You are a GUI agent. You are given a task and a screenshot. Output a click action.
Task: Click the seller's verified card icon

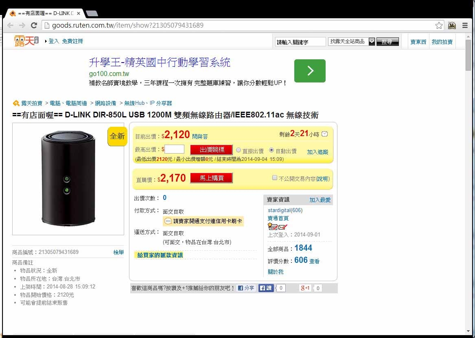273,226
